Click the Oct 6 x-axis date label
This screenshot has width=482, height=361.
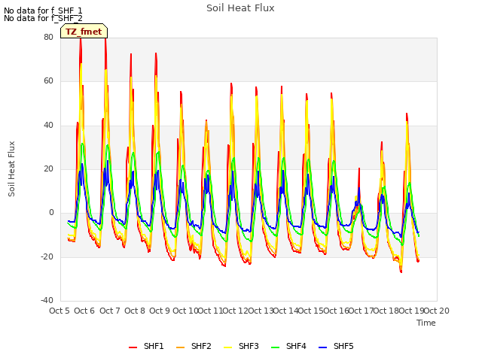tap(84, 311)
